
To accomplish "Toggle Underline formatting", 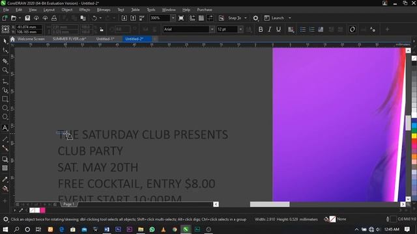I will tap(278, 29).
